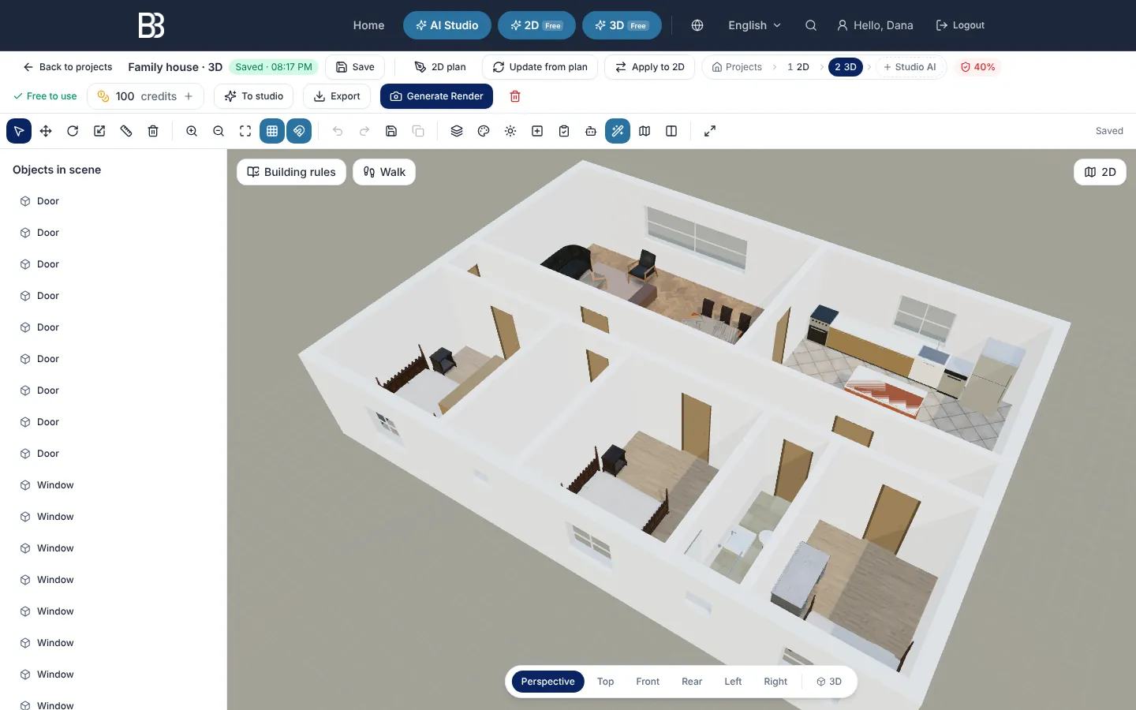Viewport: 1136px width, 710px height.
Task: Open the sun lighting settings
Action: click(x=510, y=131)
